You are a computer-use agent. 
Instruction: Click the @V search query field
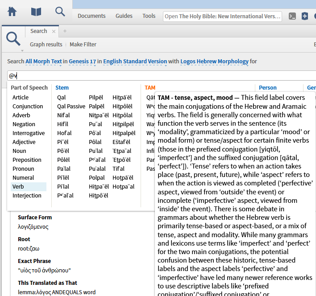click(x=161, y=76)
